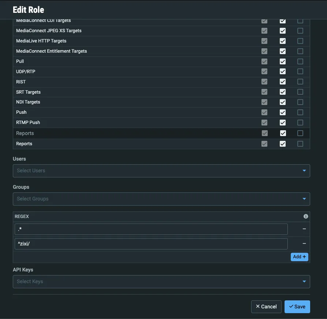Click the API Keys dropdown arrow
Image resolution: width=327 pixels, height=319 pixels.
304,281
